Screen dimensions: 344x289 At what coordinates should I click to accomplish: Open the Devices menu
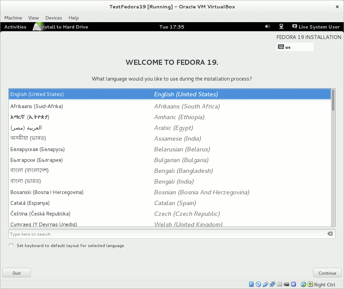54,18
